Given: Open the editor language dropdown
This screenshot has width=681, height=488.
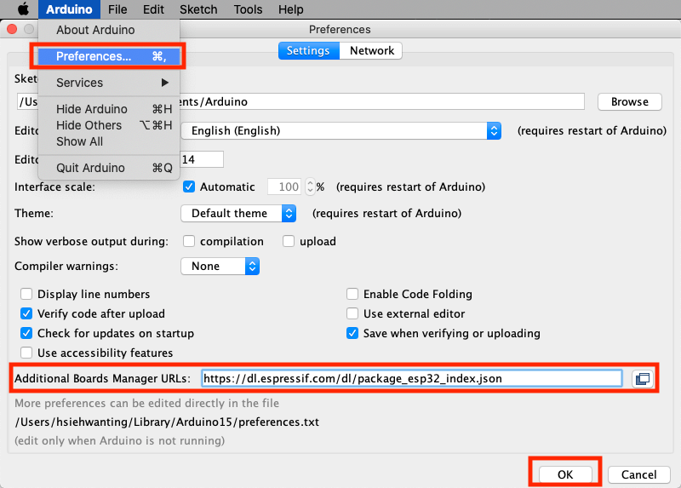Looking at the screenshot, I should (x=340, y=131).
